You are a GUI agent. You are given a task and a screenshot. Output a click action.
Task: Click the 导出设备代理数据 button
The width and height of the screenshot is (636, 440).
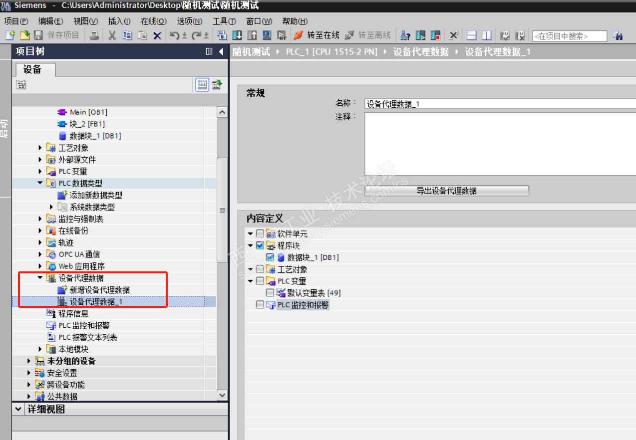447,191
